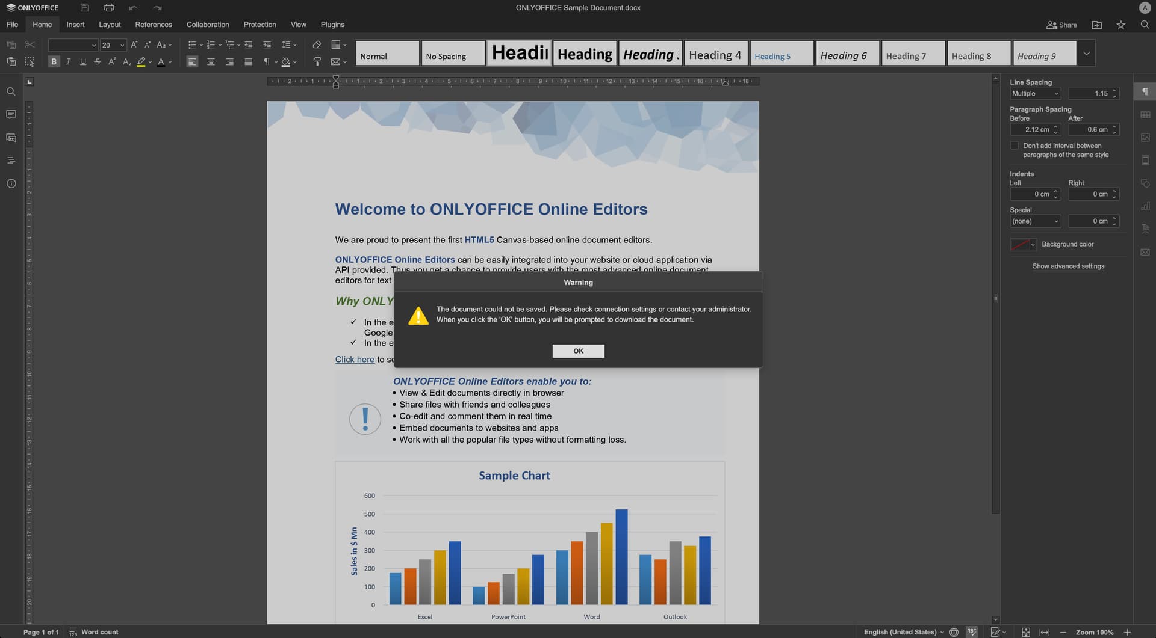Click the Paste clipboard icon
The height and width of the screenshot is (638, 1156).
pos(11,61)
